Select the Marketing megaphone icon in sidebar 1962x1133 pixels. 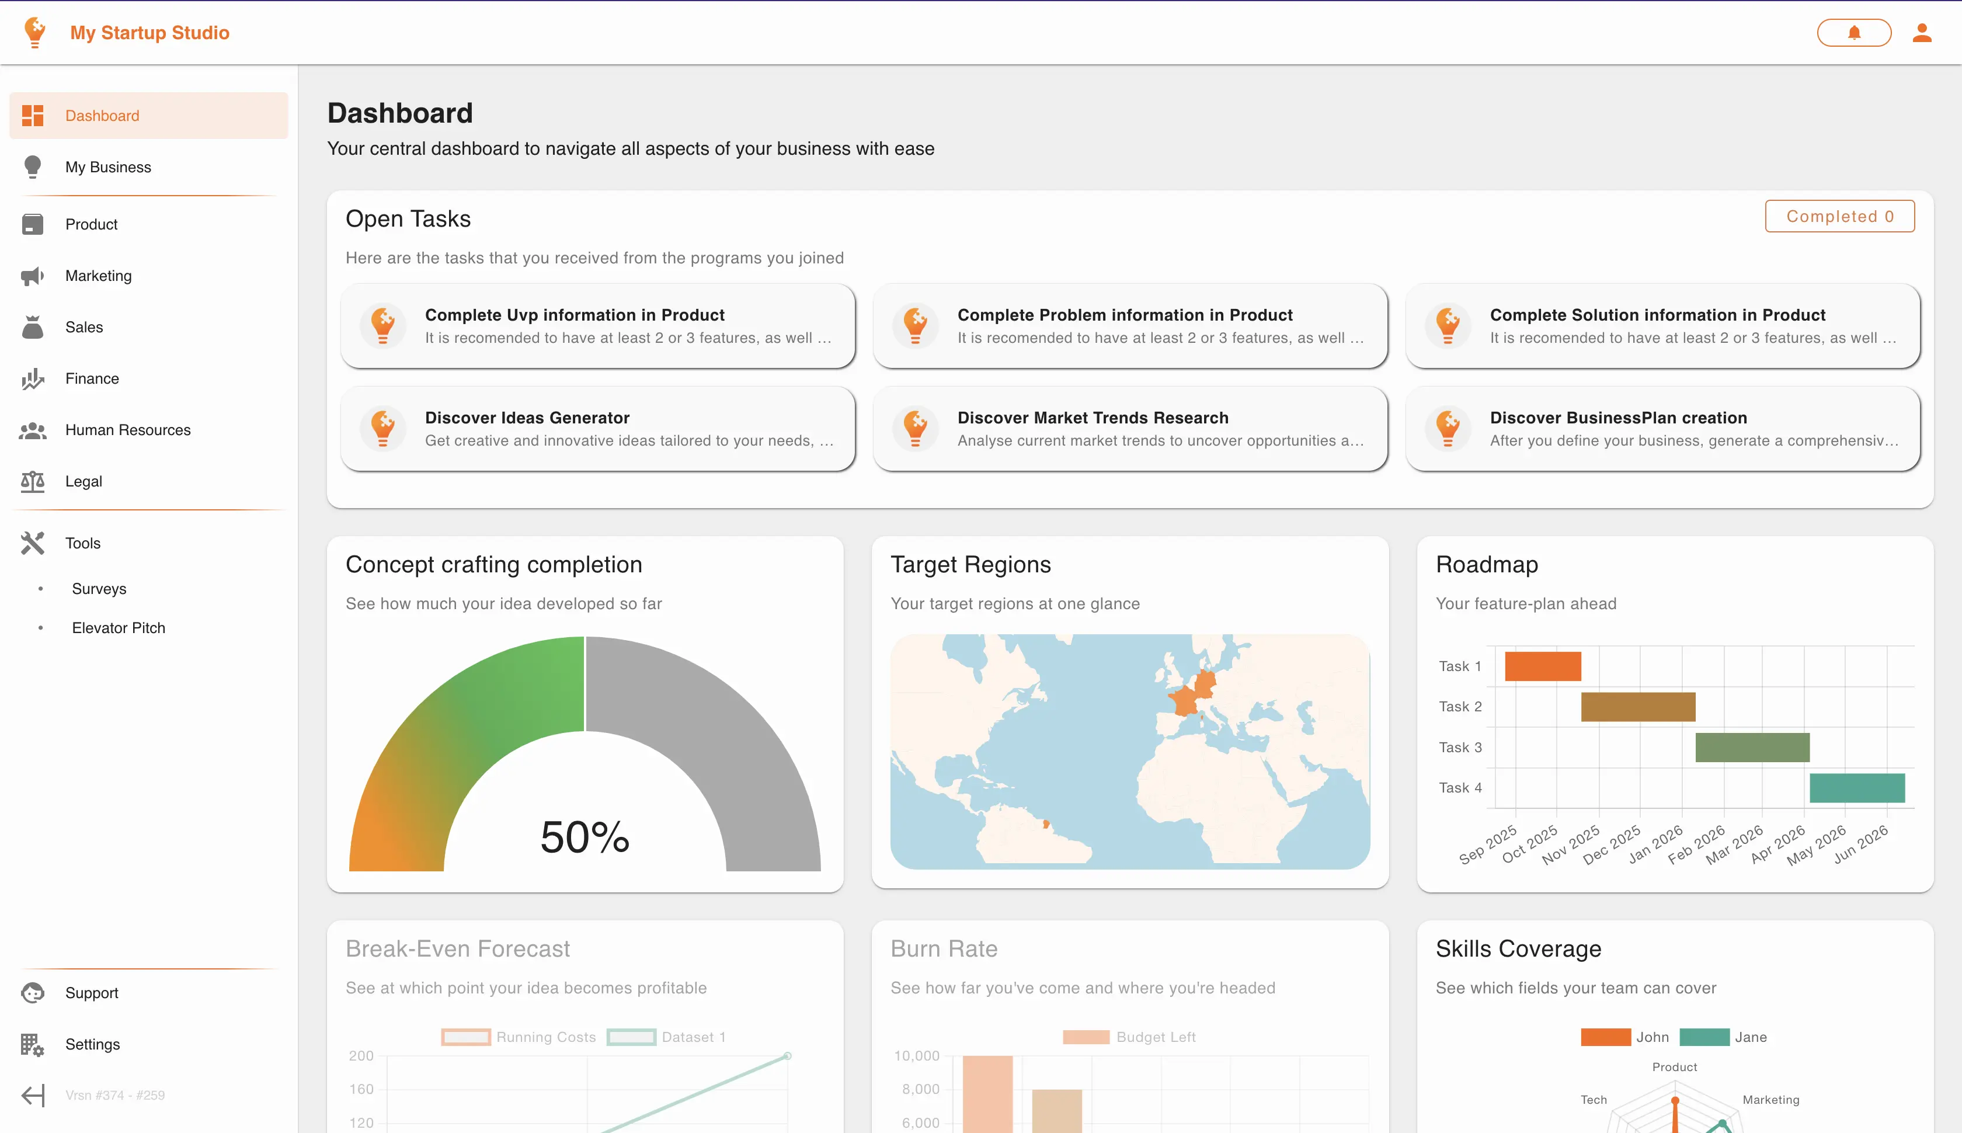(x=32, y=276)
